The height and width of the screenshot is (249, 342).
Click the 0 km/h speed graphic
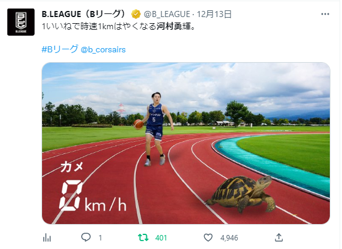coord(93,195)
